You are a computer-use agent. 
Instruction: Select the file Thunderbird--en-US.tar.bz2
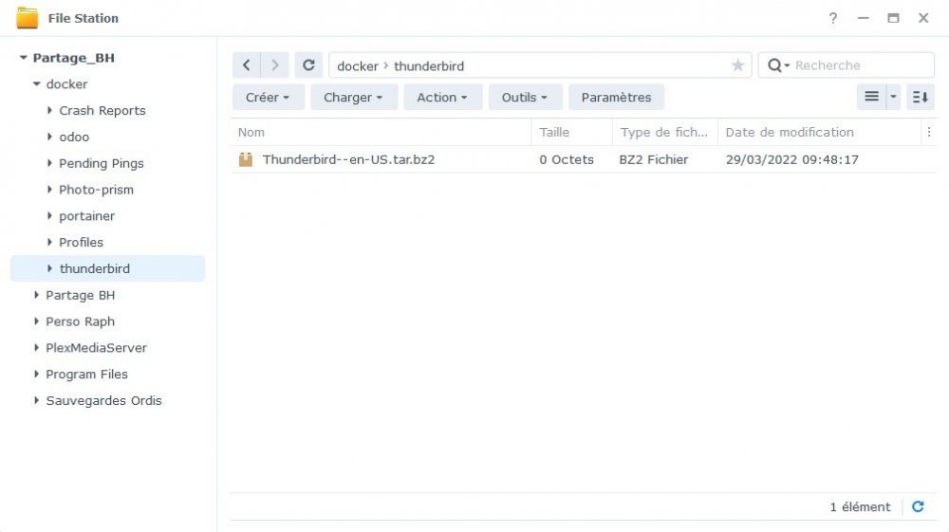click(348, 159)
